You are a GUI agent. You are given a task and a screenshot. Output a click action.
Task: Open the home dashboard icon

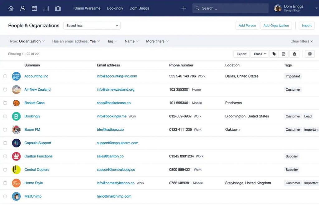(x=11, y=8)
